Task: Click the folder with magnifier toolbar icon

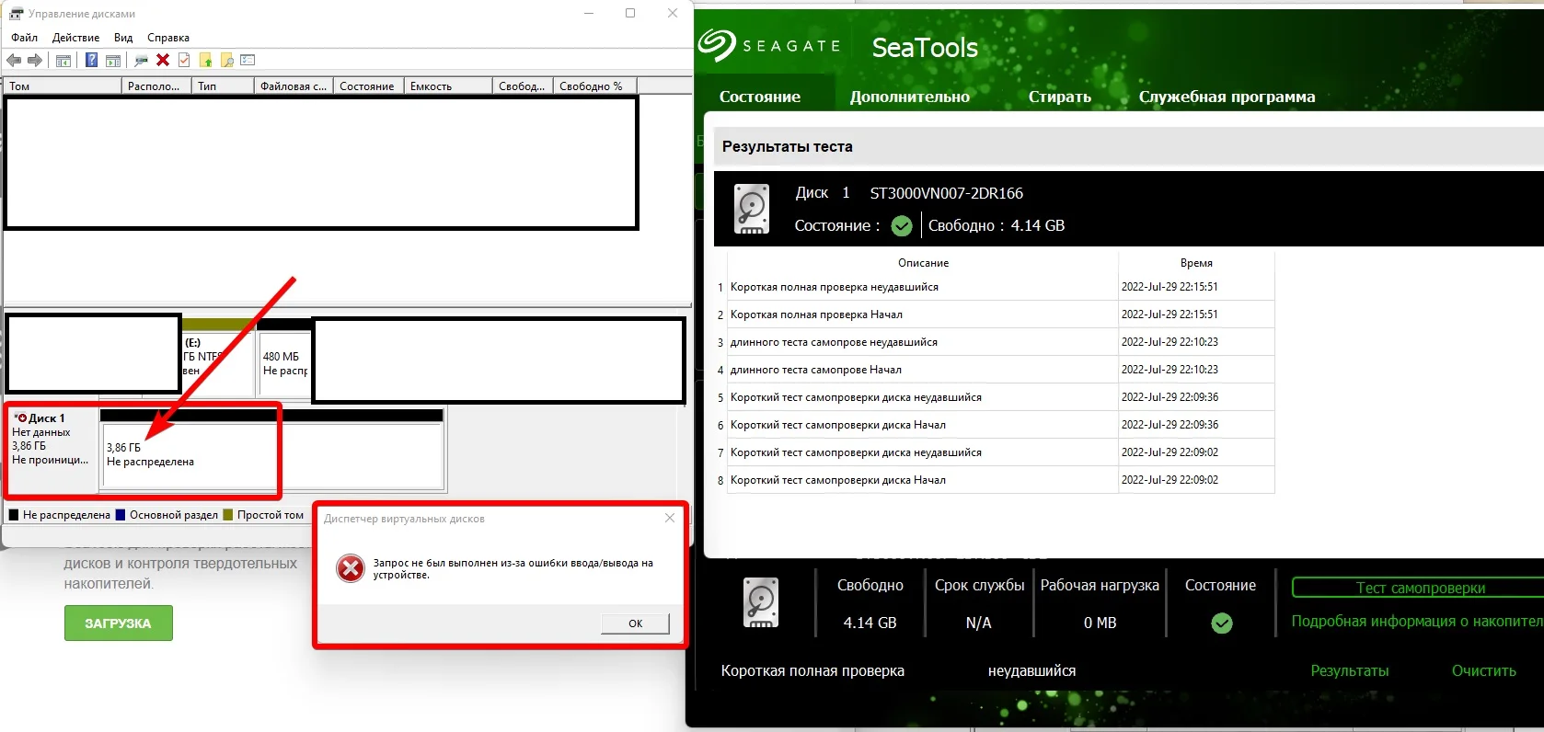Action: (226, 61)
